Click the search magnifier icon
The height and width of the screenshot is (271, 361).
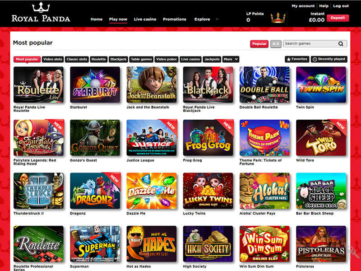341,44
